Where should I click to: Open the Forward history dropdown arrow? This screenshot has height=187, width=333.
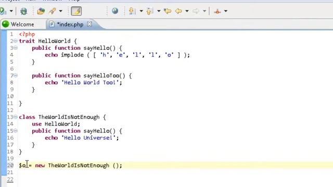pos(204,11)
